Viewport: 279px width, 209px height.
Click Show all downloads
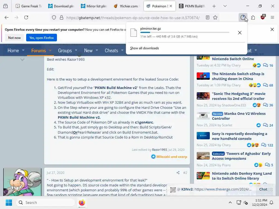(144, 48)
